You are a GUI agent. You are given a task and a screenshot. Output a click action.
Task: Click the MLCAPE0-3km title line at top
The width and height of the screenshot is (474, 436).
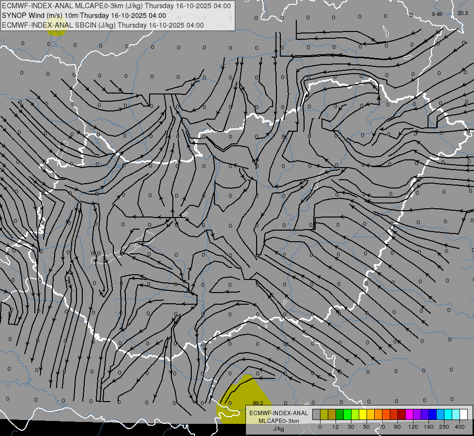116,6
